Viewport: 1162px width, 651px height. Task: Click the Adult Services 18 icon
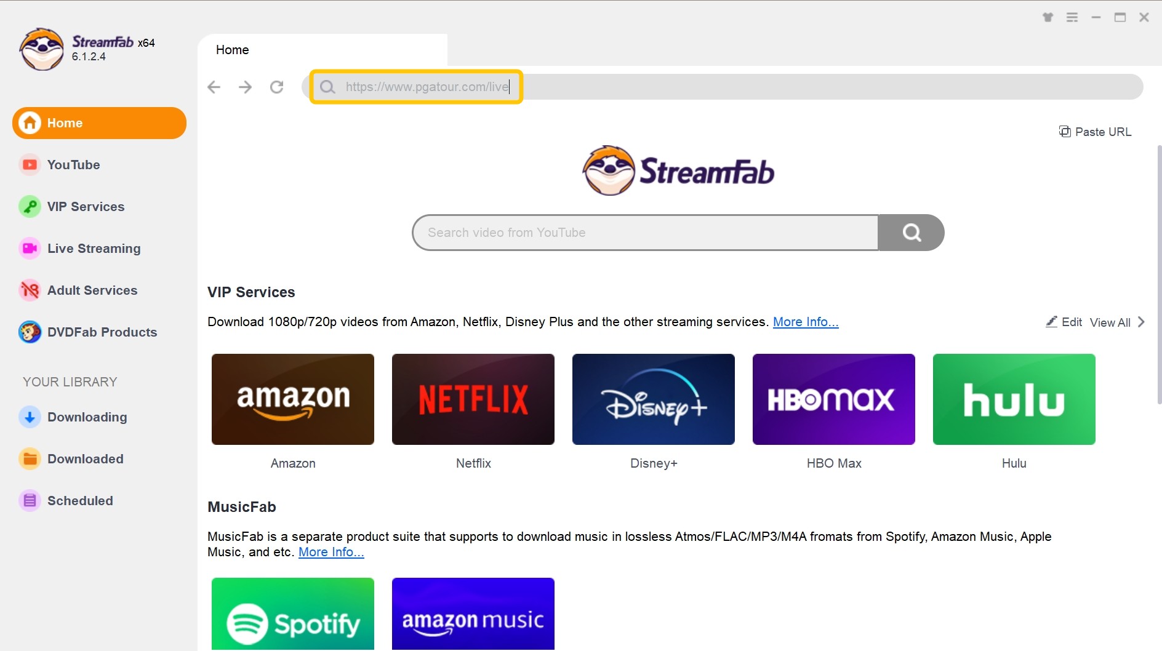coord(30,290)
